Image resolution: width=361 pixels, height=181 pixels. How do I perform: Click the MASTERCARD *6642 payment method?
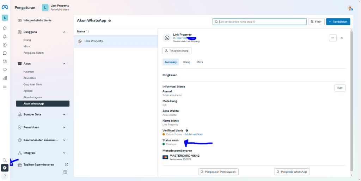181,157
